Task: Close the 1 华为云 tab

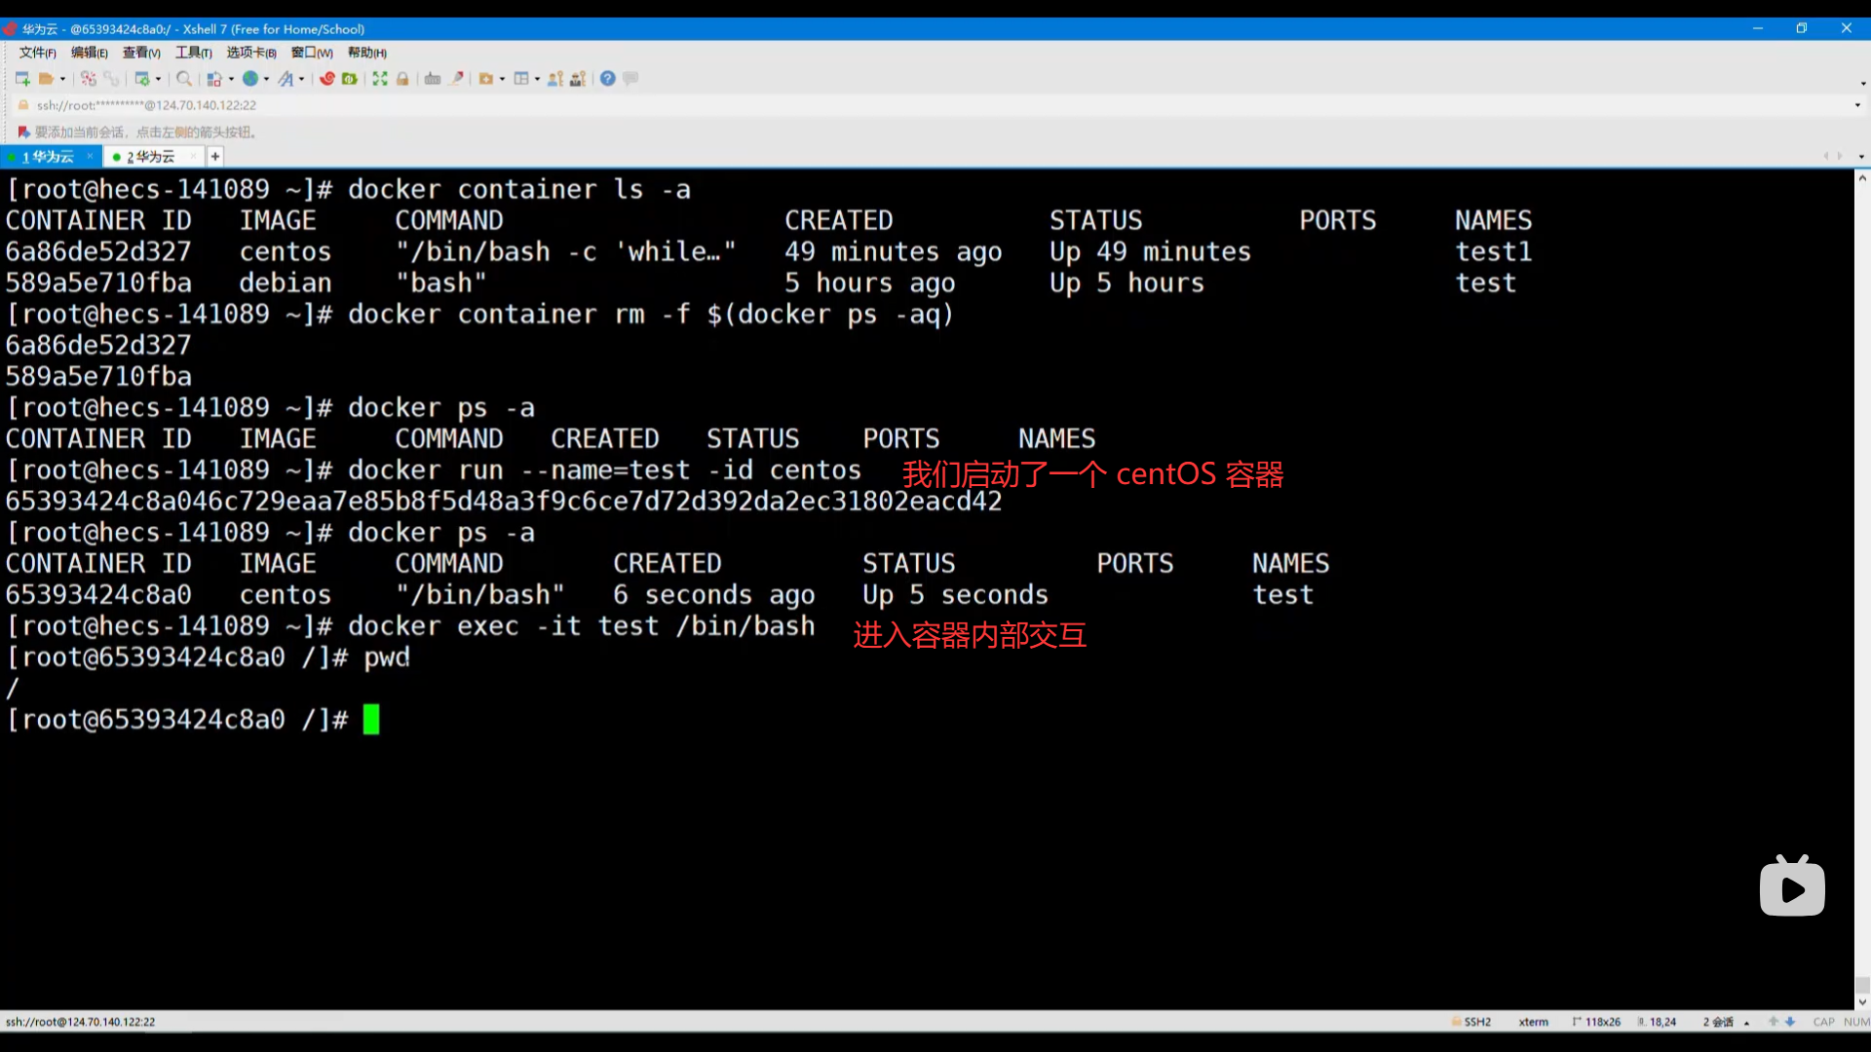Action: click(x=90, y=156)
